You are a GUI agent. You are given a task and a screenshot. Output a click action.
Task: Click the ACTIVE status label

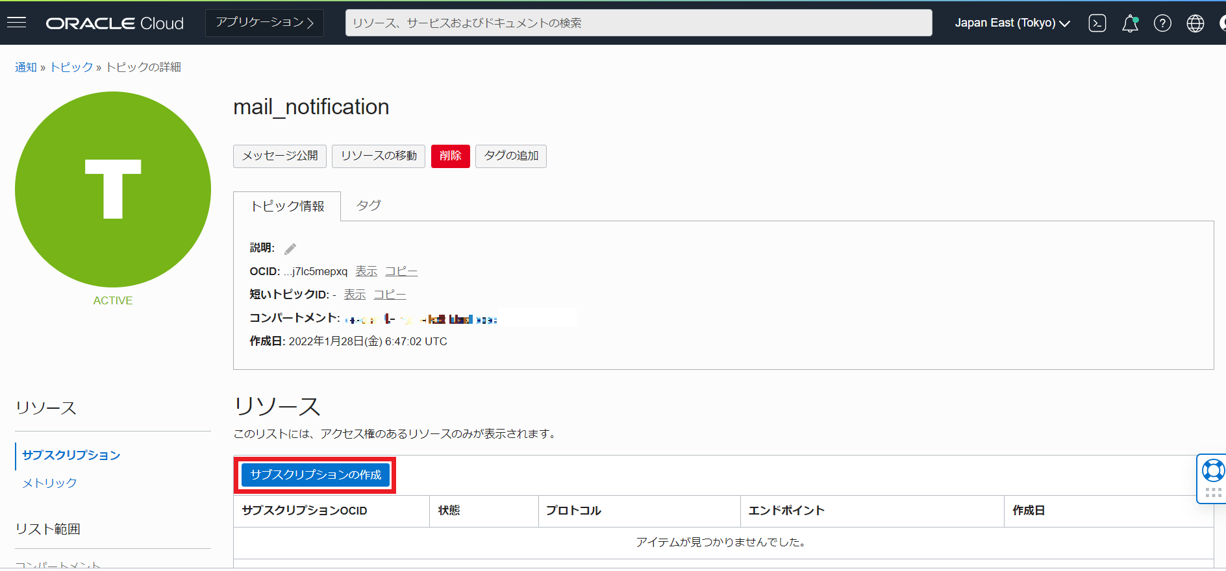[x=113, y=300]
